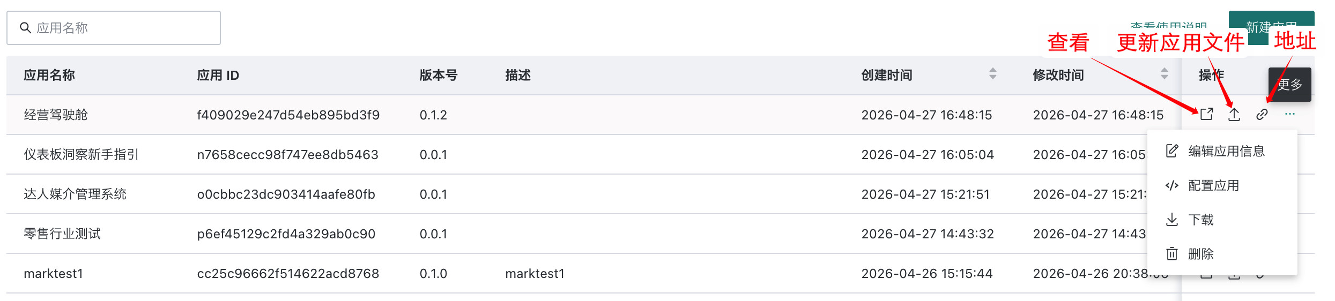Focus the 应用名称 search field
This screenshot has width=1335, height=301.
[x=114, y=28]
